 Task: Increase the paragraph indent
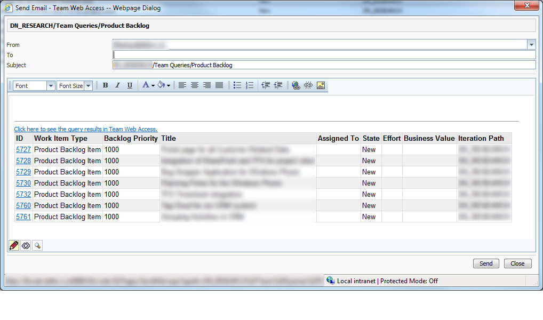coord(278,85)
